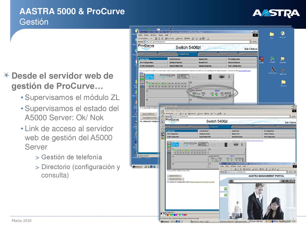Click Upload/Download in front ProCurve window

247,137
